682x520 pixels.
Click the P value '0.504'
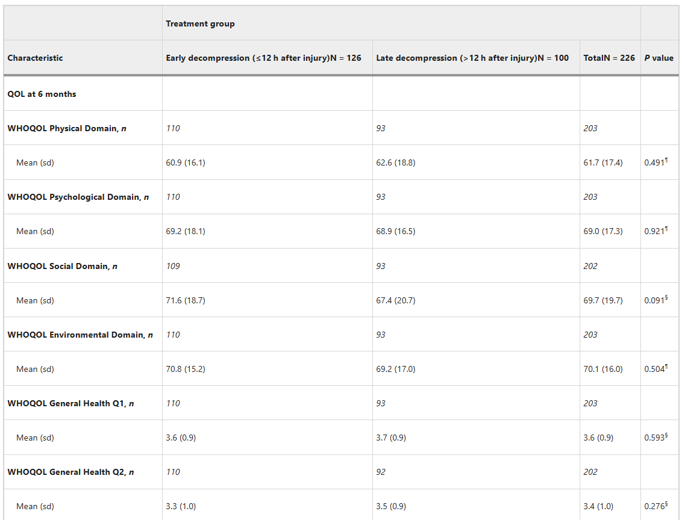655,369
